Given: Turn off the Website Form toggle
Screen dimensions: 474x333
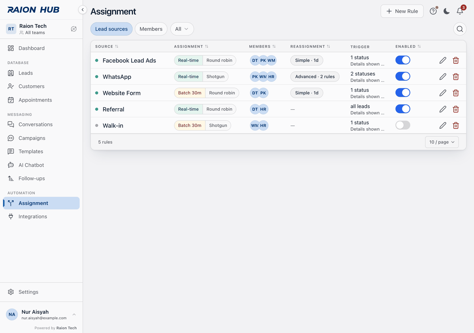Looking at the screenshot, I should pos(403,93).
